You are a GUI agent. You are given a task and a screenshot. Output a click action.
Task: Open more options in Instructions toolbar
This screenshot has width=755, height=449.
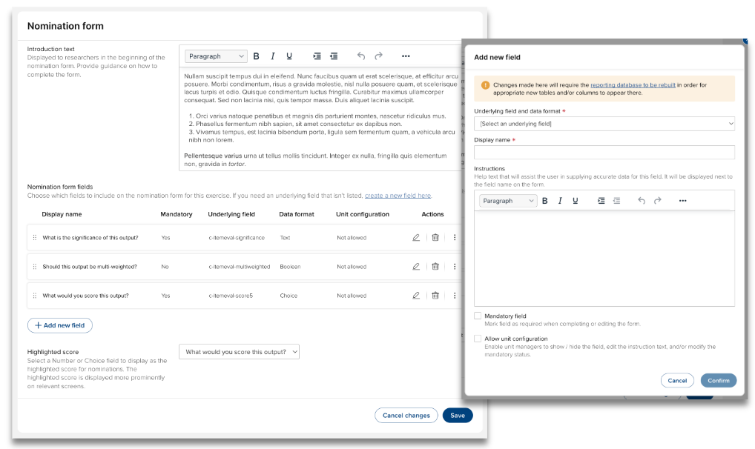tap(682, 201)
